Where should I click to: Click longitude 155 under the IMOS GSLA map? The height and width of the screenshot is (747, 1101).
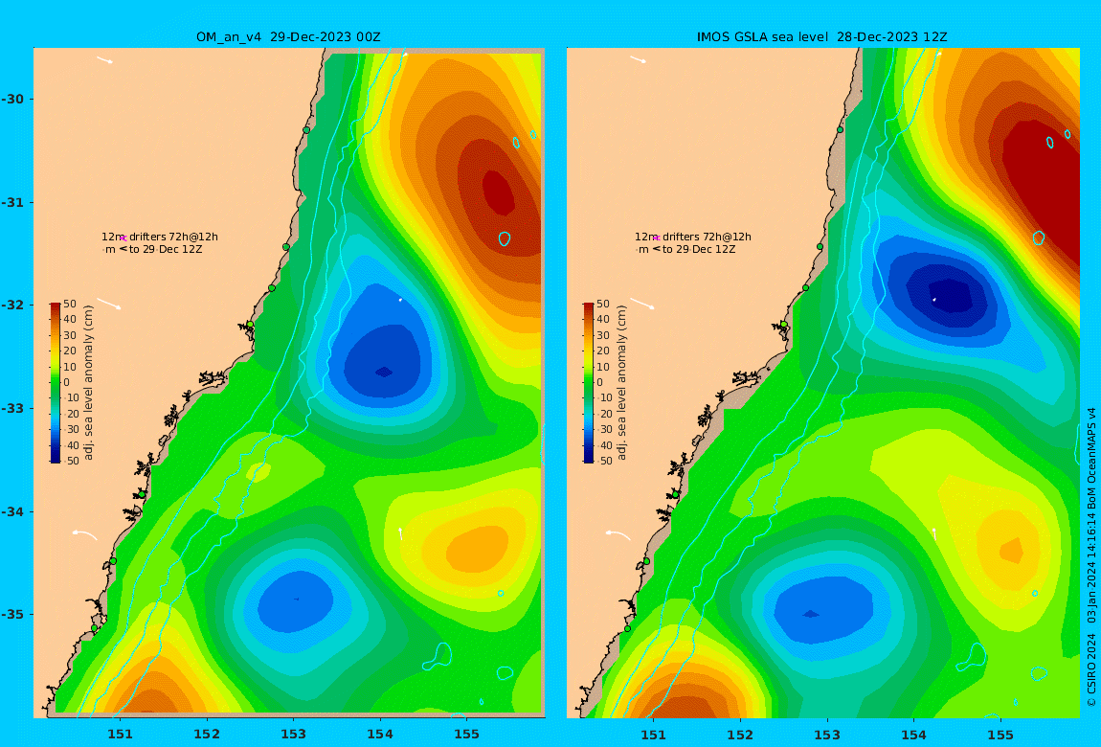coord(1000,735)
